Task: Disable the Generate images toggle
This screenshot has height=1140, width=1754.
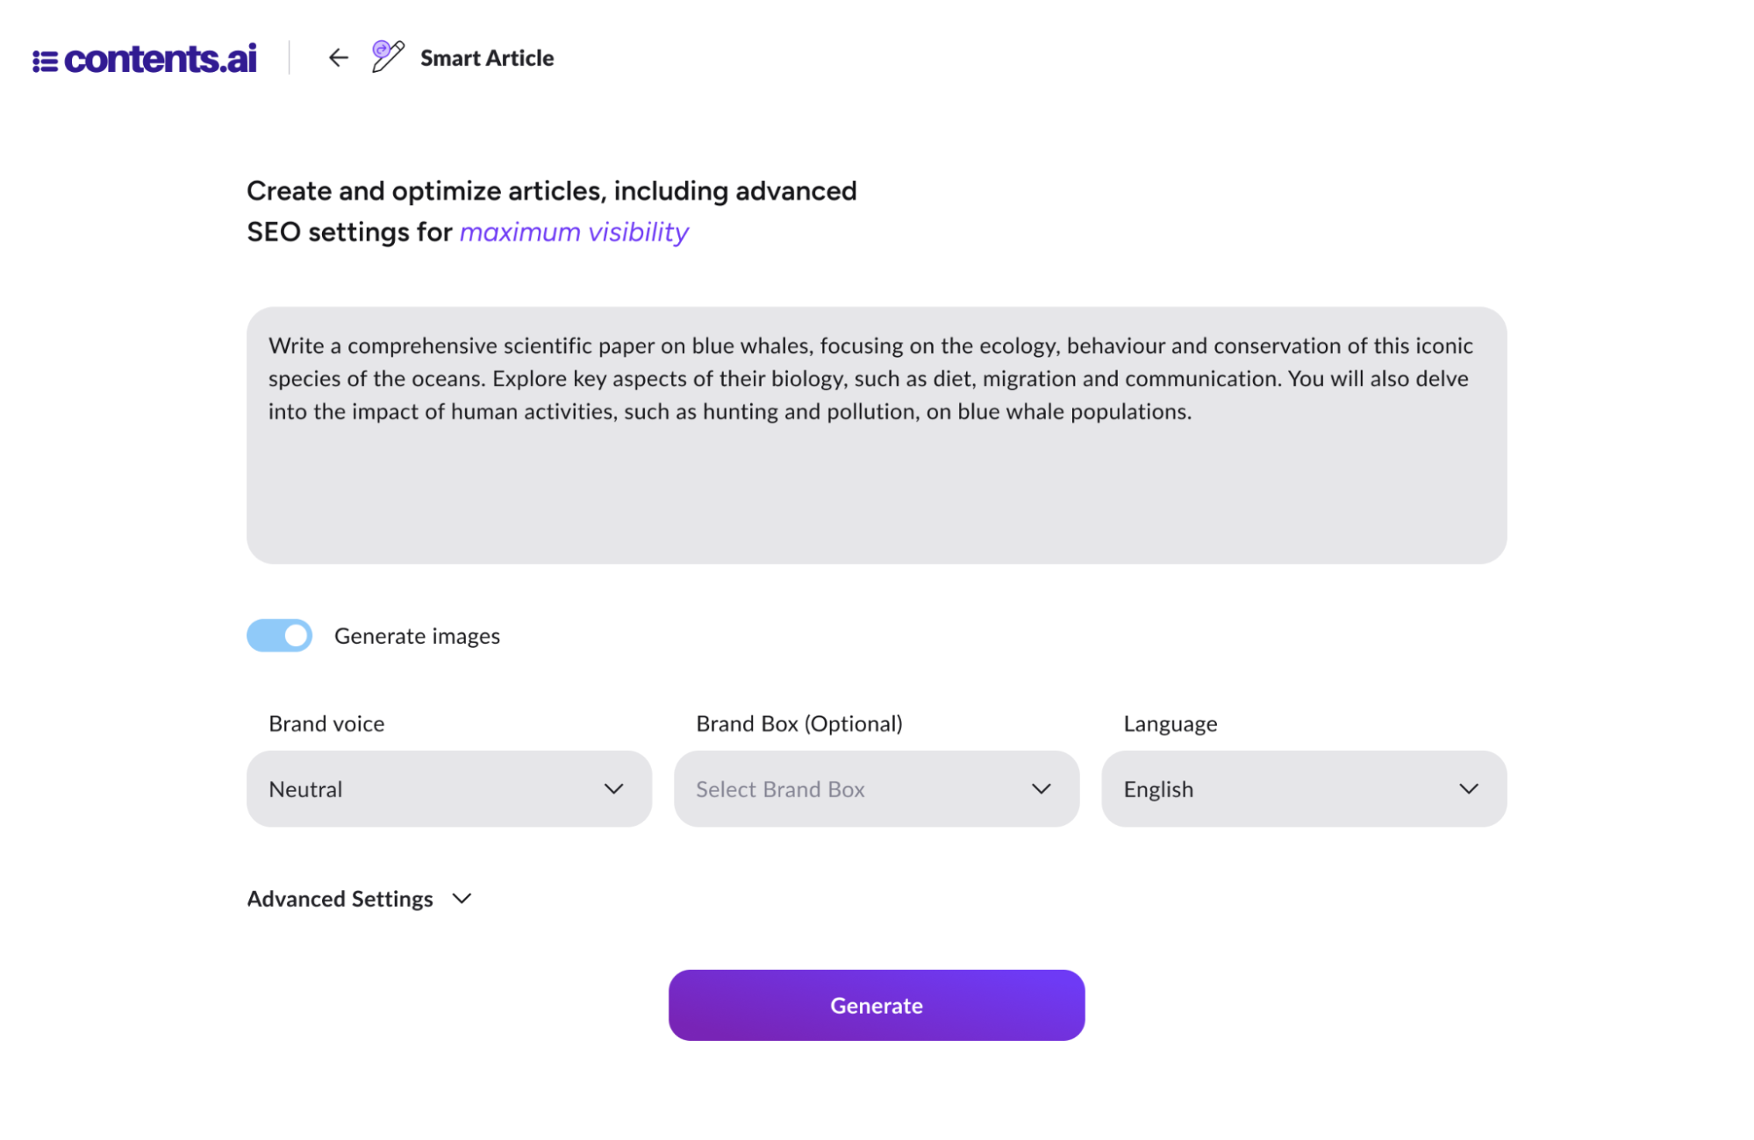Action: (x=278, y=635)
